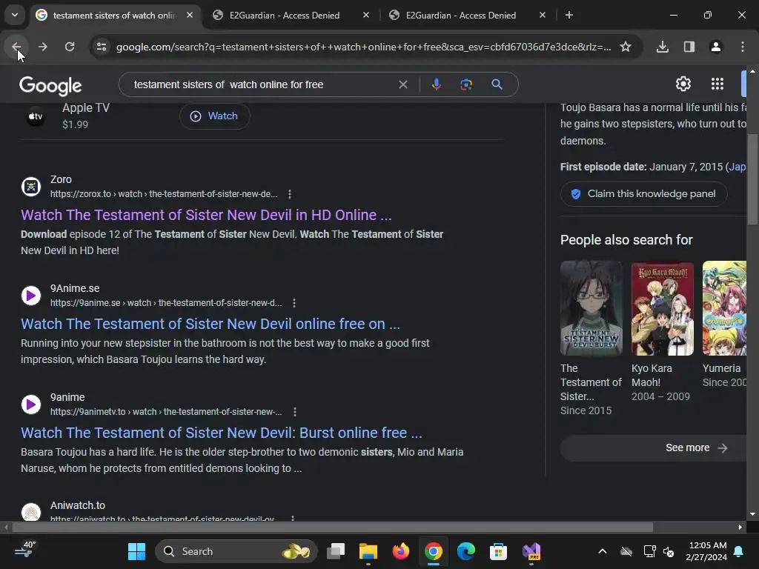Open Microsoft Store from the taskbar
The image size is (759, 569).
click(498, 551)
